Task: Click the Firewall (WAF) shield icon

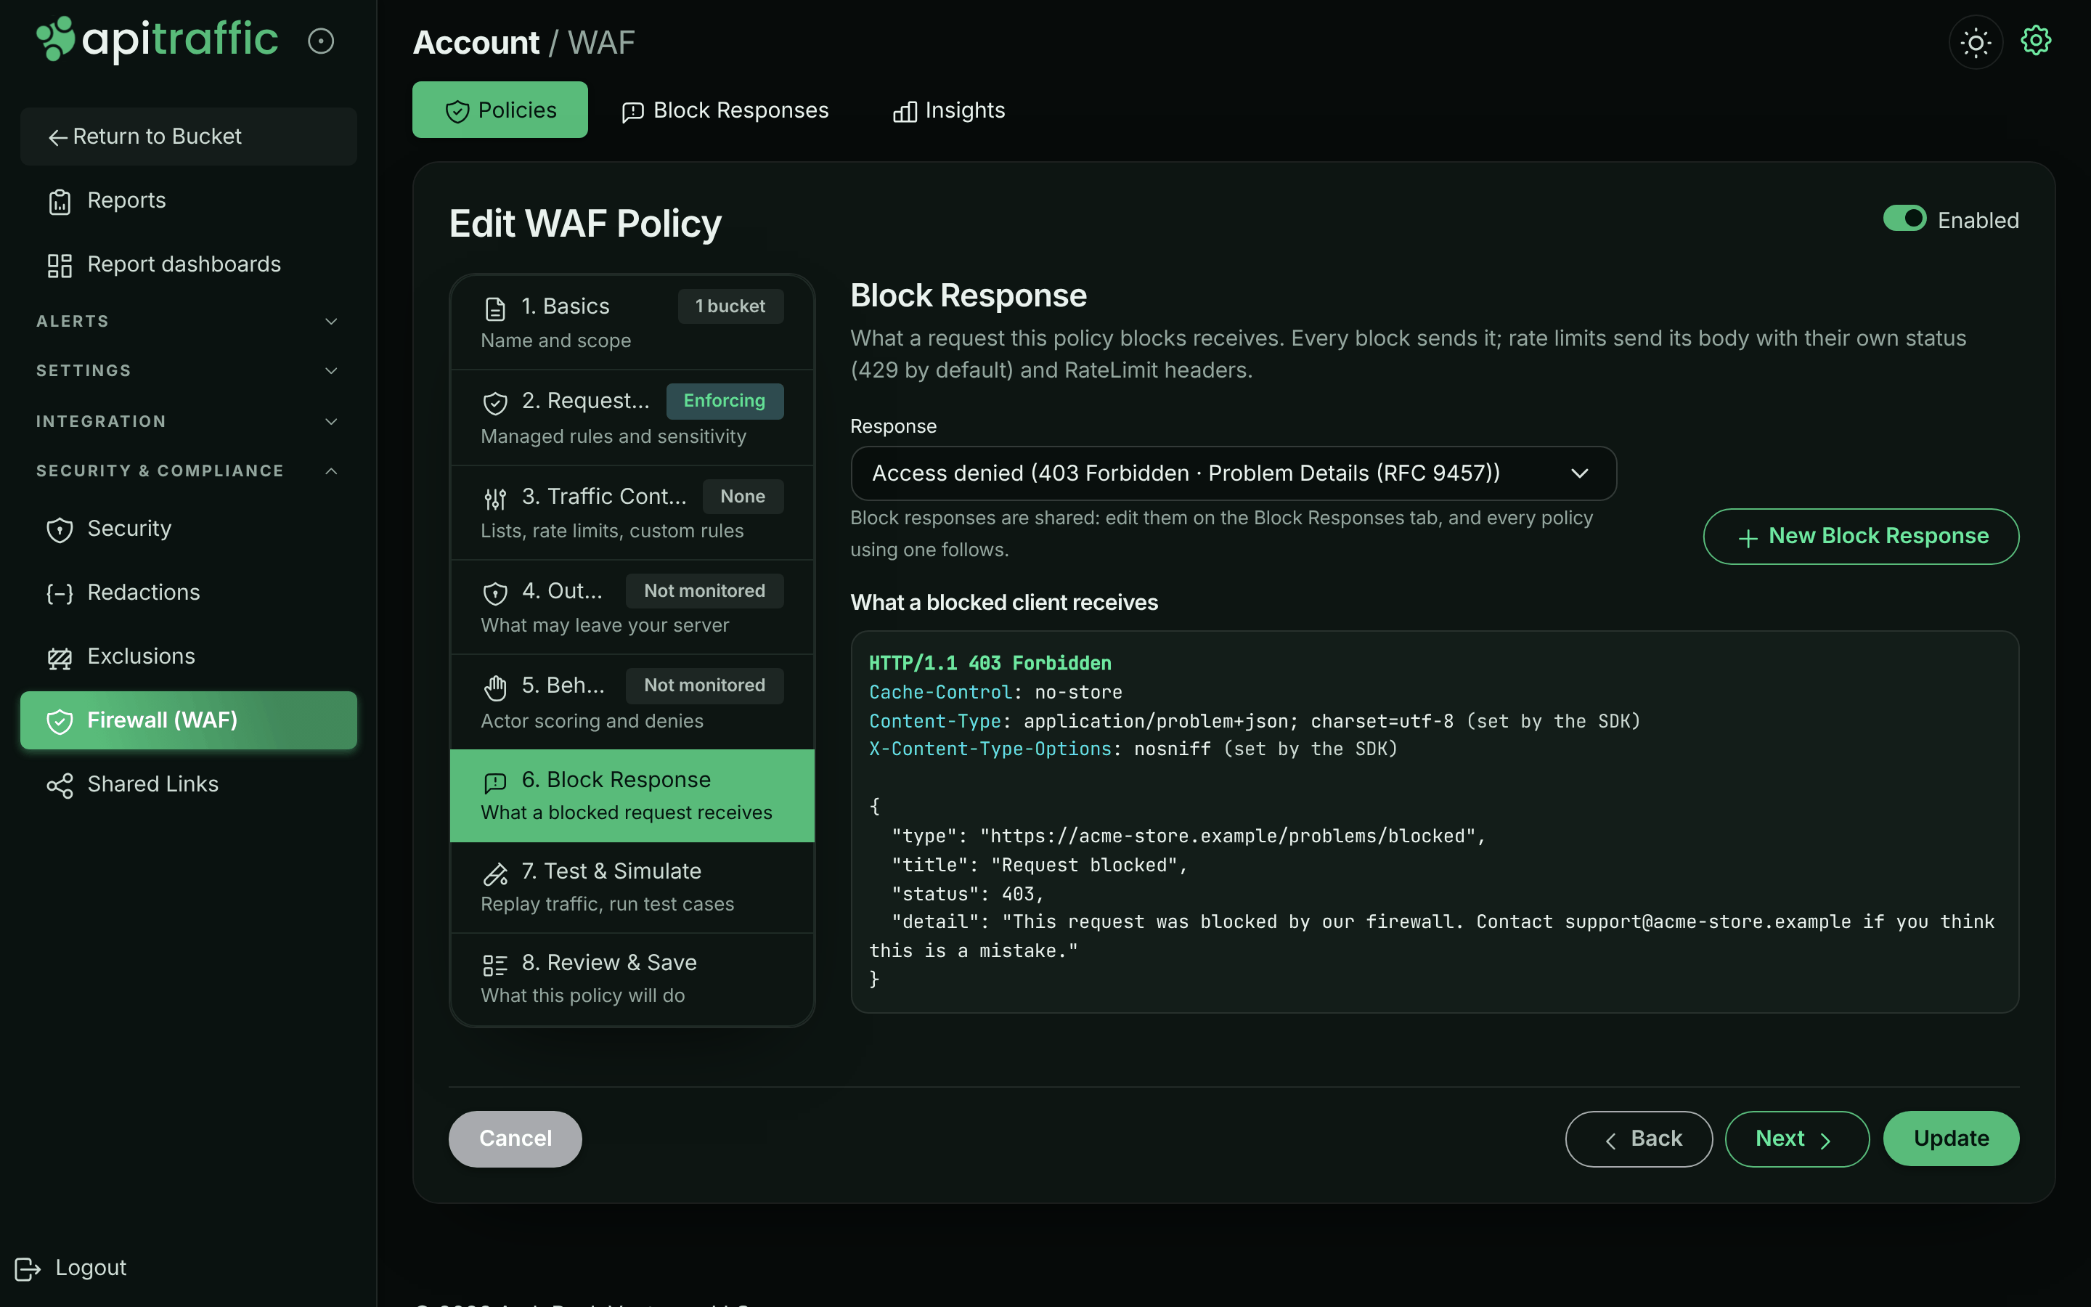Action: (x=60, y=721)
